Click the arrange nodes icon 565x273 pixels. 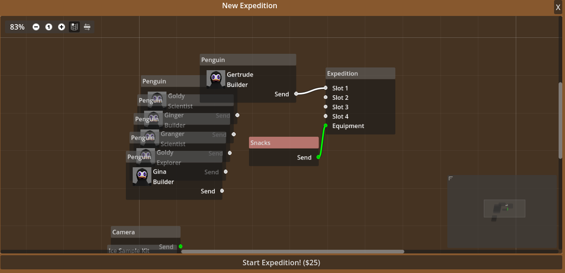coord(87,27)
